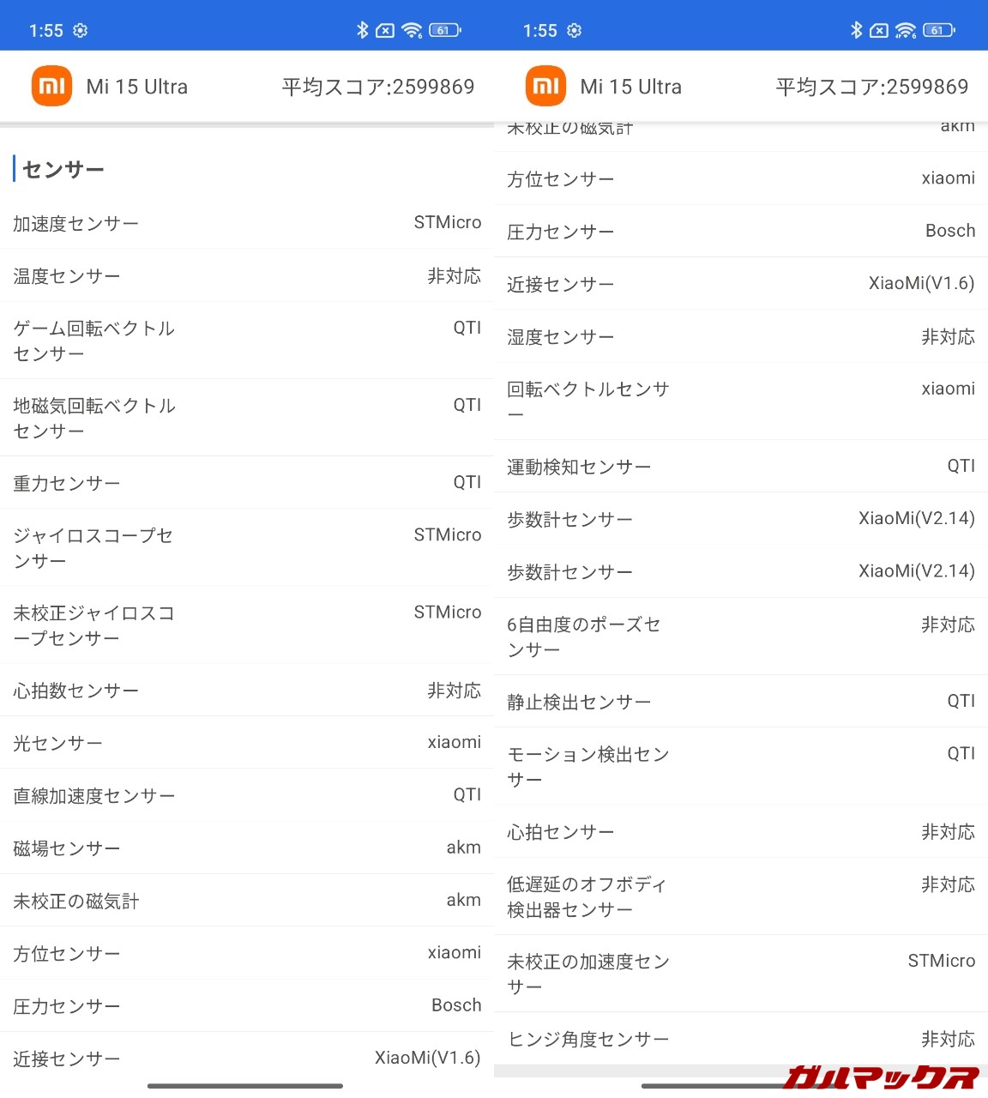This screenshot has width=988, height=1098.
Task: Tap the 平均スコア text on the left screen
Action: [377, 87]
